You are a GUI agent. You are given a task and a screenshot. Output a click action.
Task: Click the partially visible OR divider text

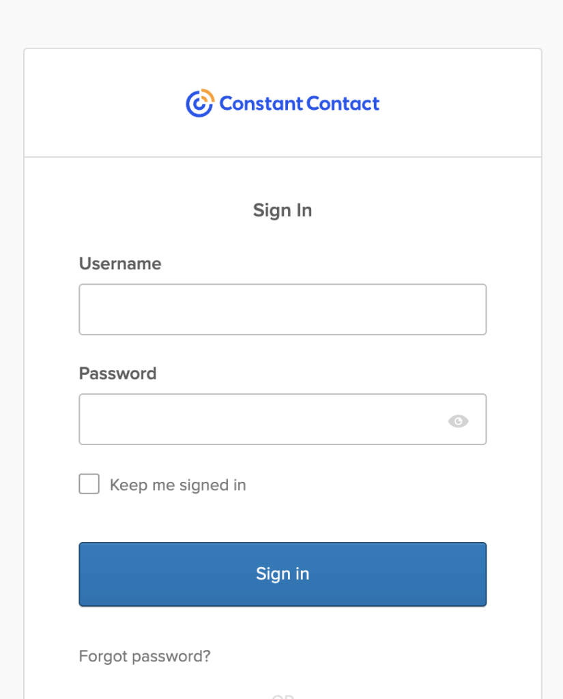pos(283,696)
